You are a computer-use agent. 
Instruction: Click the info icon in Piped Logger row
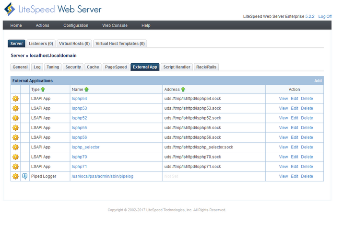[x=25, y=176]
